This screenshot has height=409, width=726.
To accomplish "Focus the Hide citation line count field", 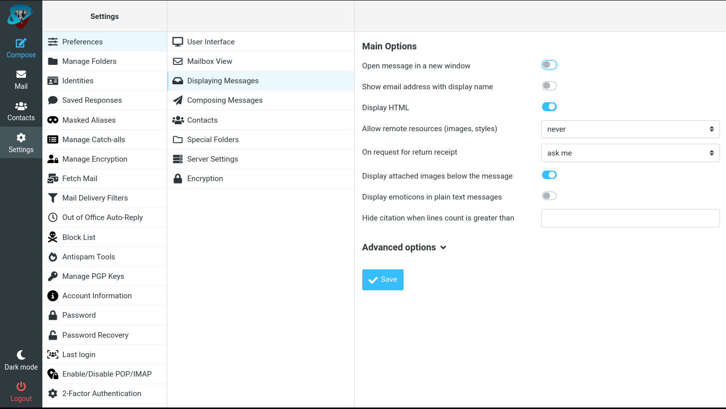I will click(x=630, y=218).
